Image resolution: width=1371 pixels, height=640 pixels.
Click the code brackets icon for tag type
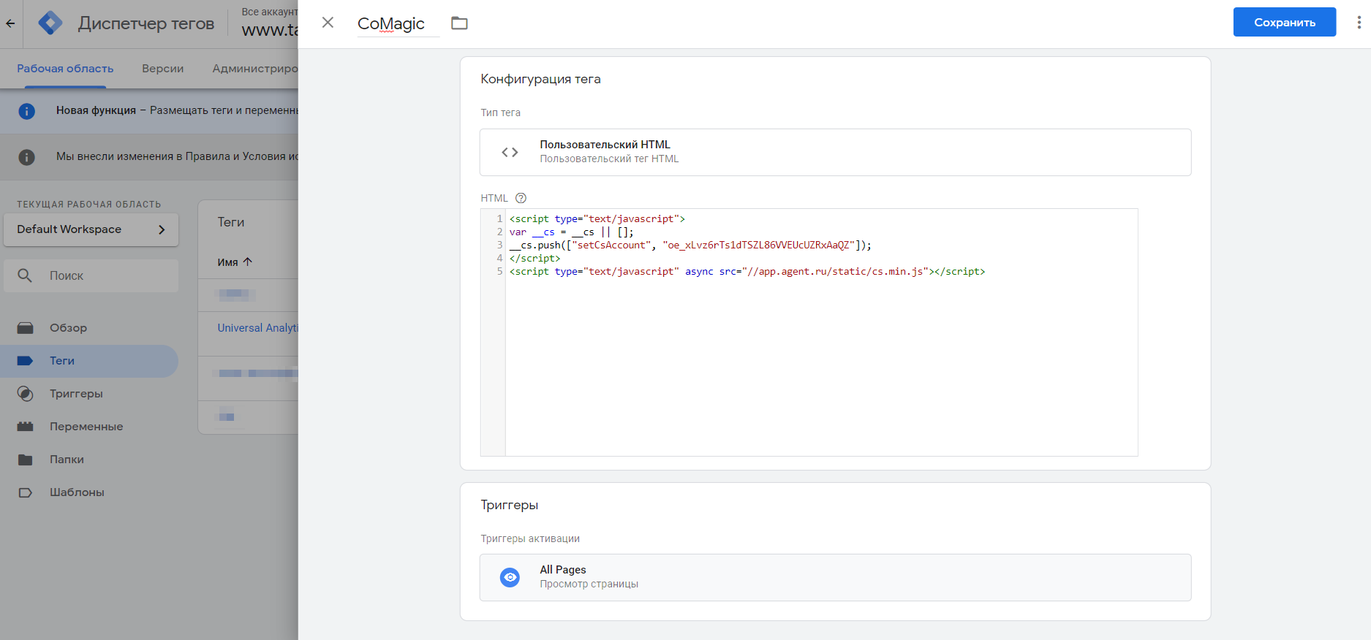click(510, 152)
